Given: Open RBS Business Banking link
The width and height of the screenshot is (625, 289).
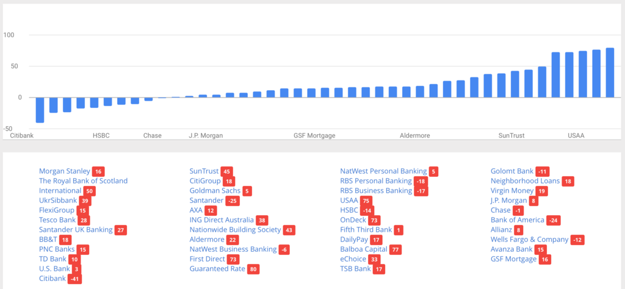Looking at the screenshot, I should [x=376, y=191].
